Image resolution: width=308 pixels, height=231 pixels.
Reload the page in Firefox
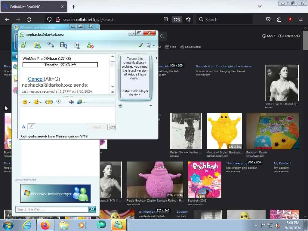click(x=29, y=20)
